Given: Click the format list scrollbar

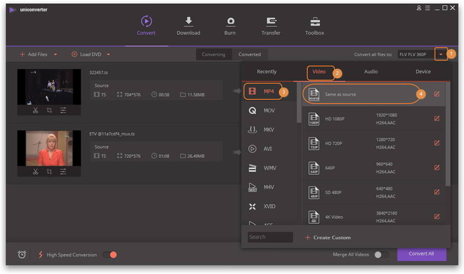Looking at the screenshot, I should [299, 103].
